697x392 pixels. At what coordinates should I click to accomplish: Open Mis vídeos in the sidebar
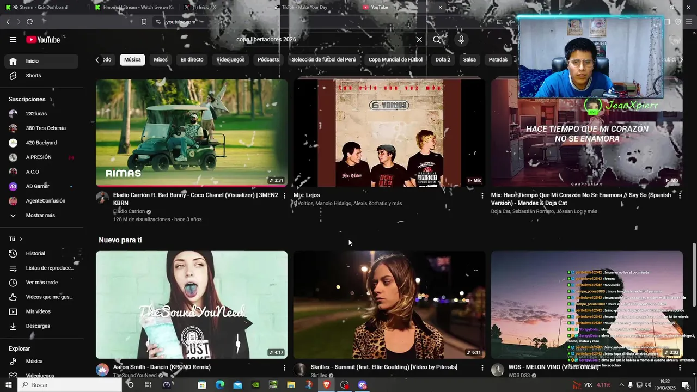pos(41,311)
